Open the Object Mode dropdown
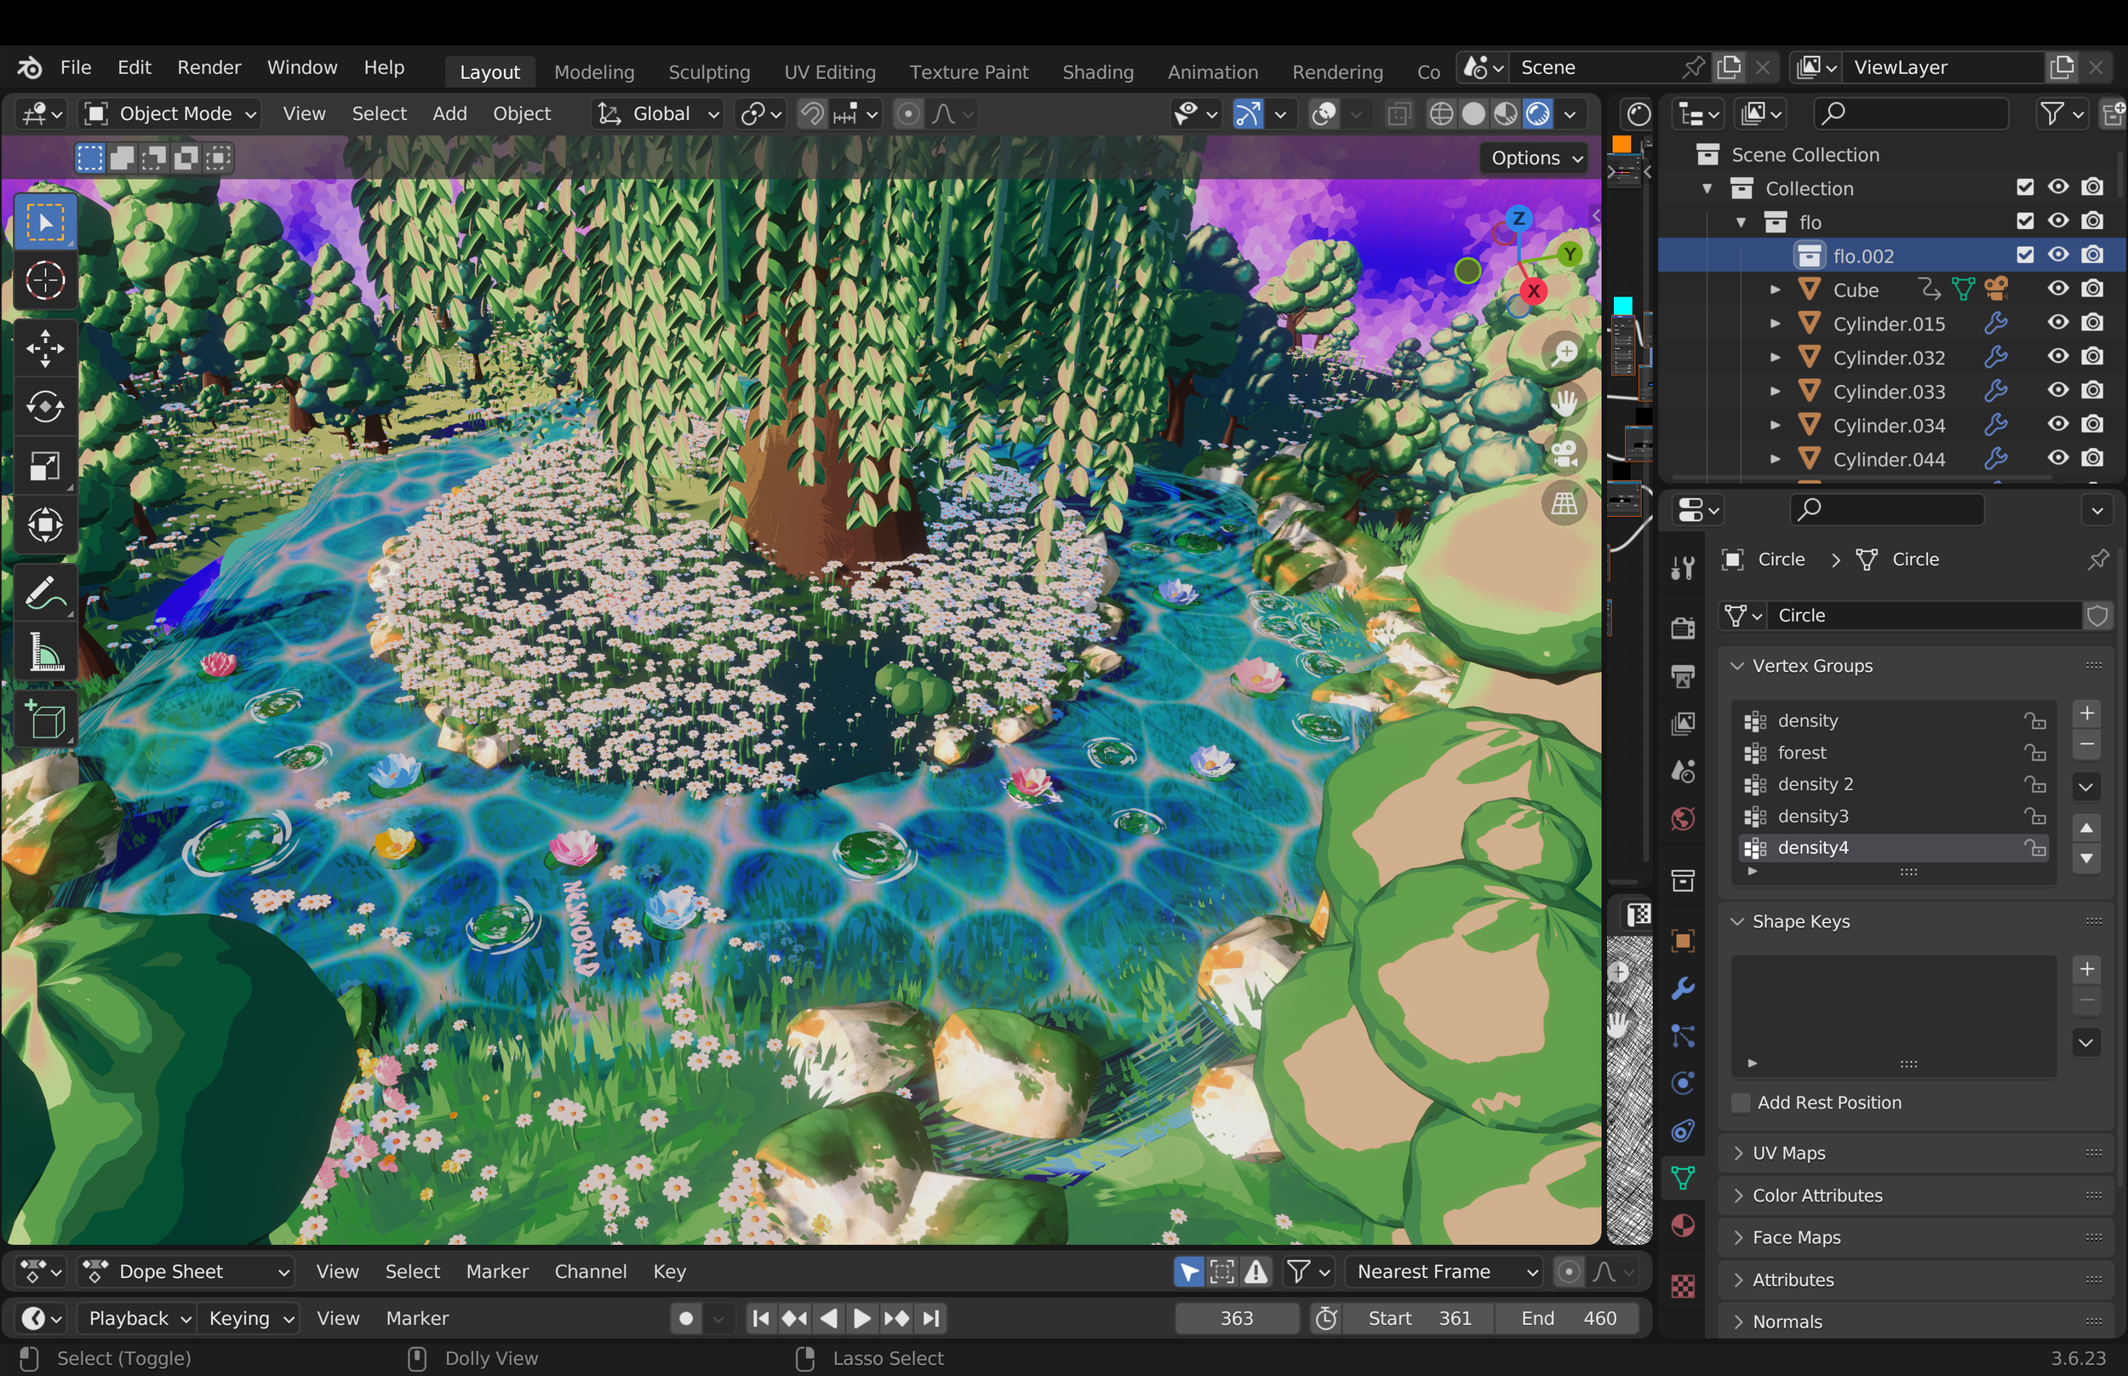 coord(169,113)
